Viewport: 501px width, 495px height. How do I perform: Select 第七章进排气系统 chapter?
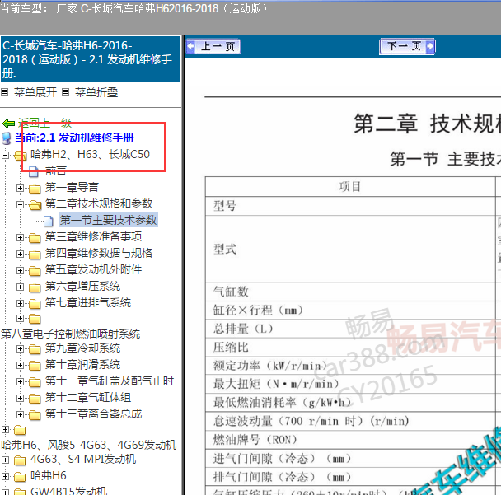click(x=88, y=303)
